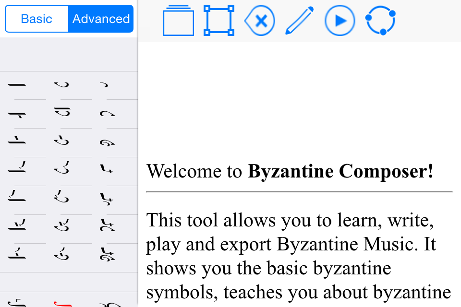Insert oligon with kentima left and ypsili right

tap(17, 224)
